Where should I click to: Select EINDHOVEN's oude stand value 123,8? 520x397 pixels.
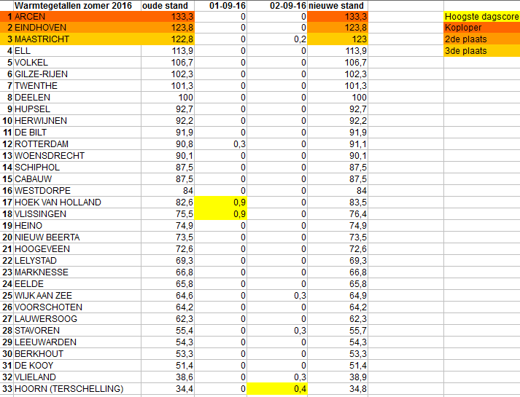pyautogui.click(x=168, y=28)
